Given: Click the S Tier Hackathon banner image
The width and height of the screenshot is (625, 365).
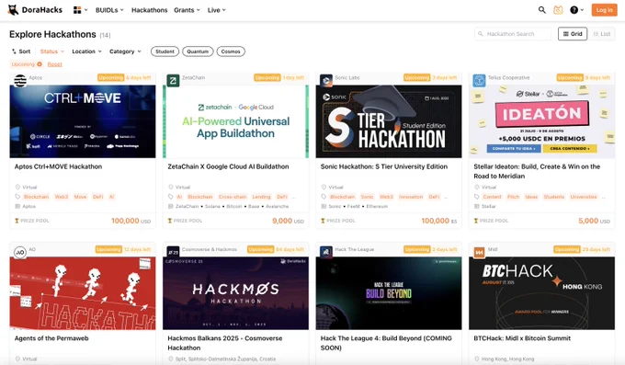Looking at the screenshot, I should pos(389,121).
